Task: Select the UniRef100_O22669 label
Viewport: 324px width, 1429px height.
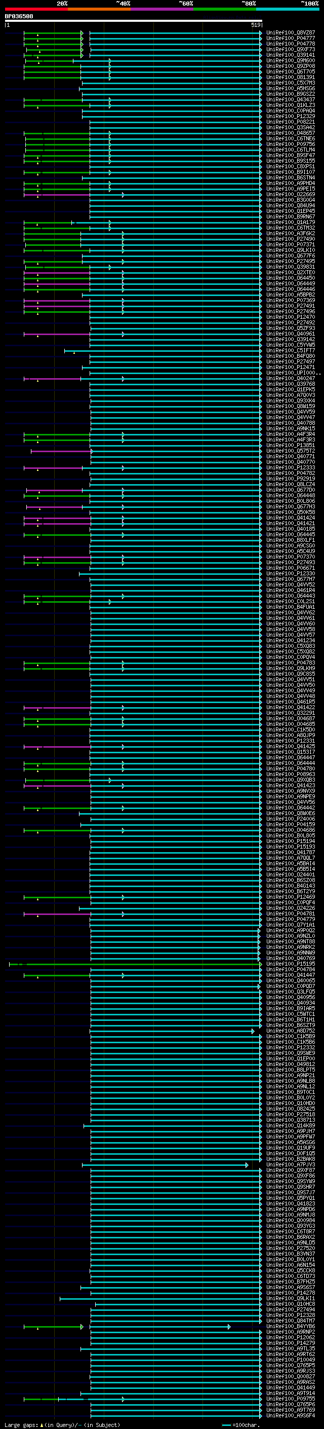Action: (291, 194)
